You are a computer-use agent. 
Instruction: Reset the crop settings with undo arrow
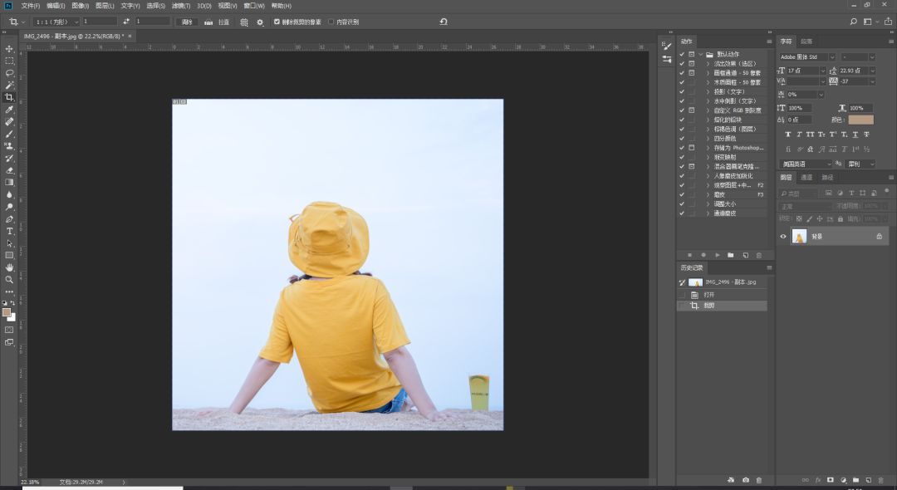click(444, 22)
